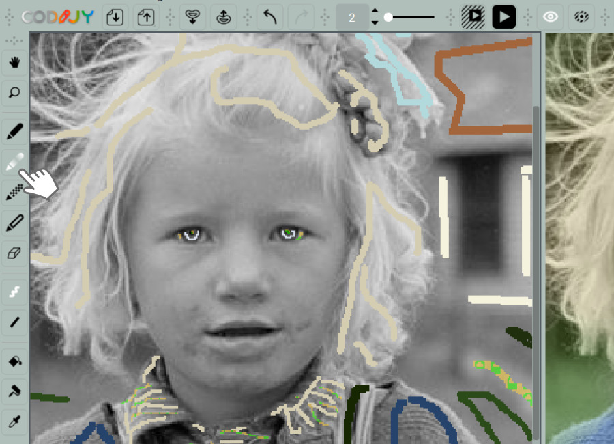Select the outlined repaint pen tool

pyautogui.click(x=14, y=223)
